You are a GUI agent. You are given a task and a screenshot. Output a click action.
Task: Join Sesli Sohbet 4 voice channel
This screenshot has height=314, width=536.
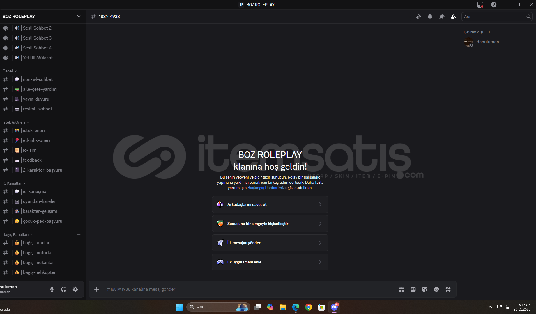click(x=42, y=48)
